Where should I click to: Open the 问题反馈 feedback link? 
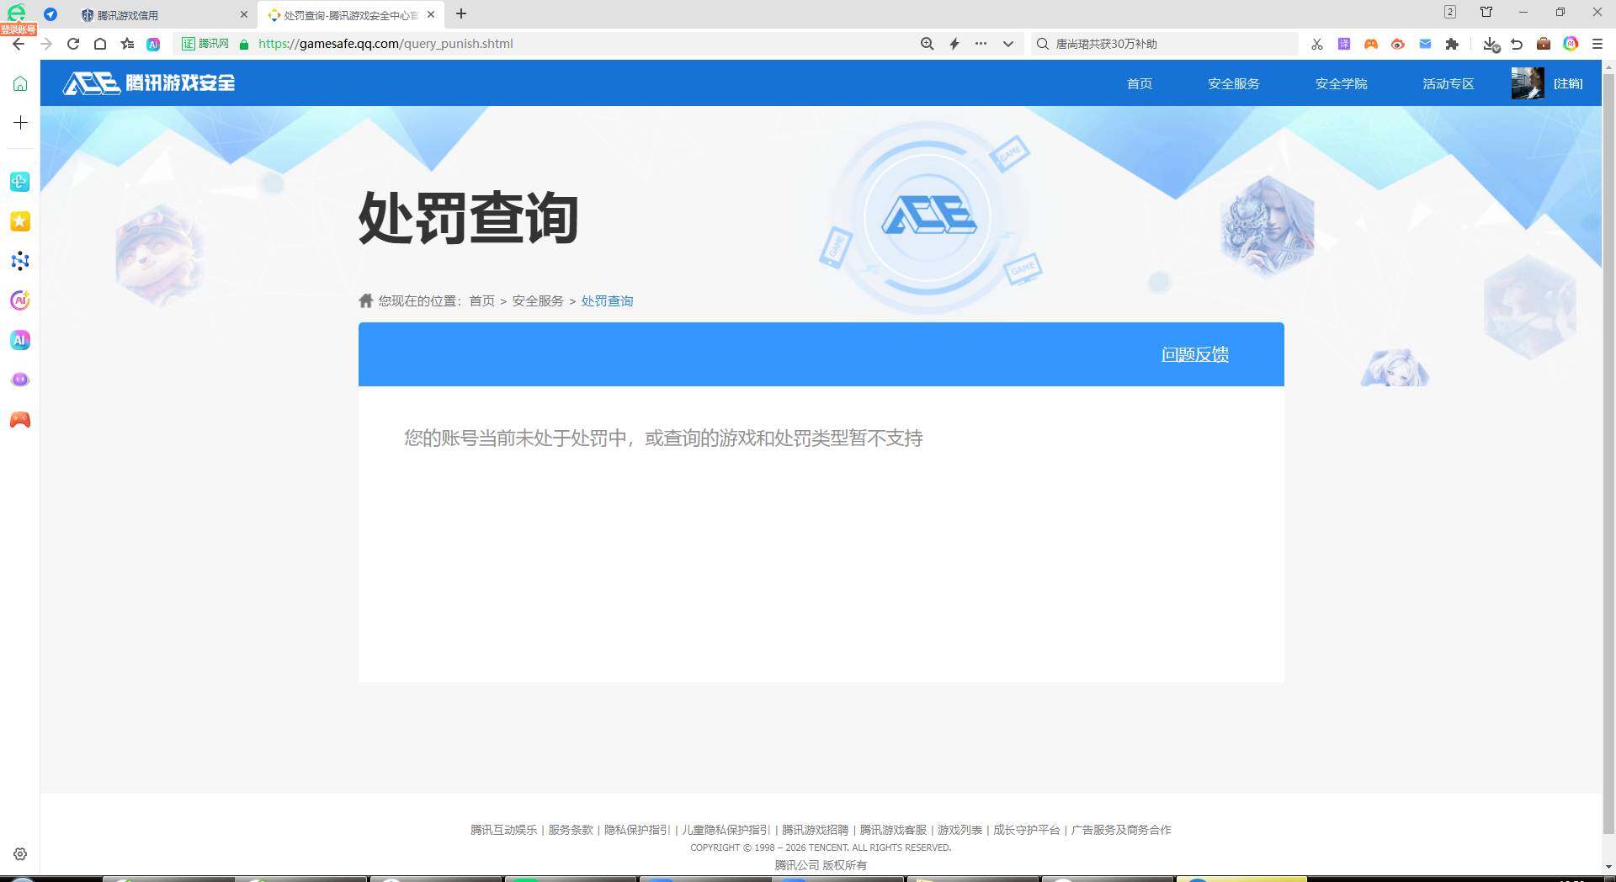pyautogui.click(x=1194, y=354)
